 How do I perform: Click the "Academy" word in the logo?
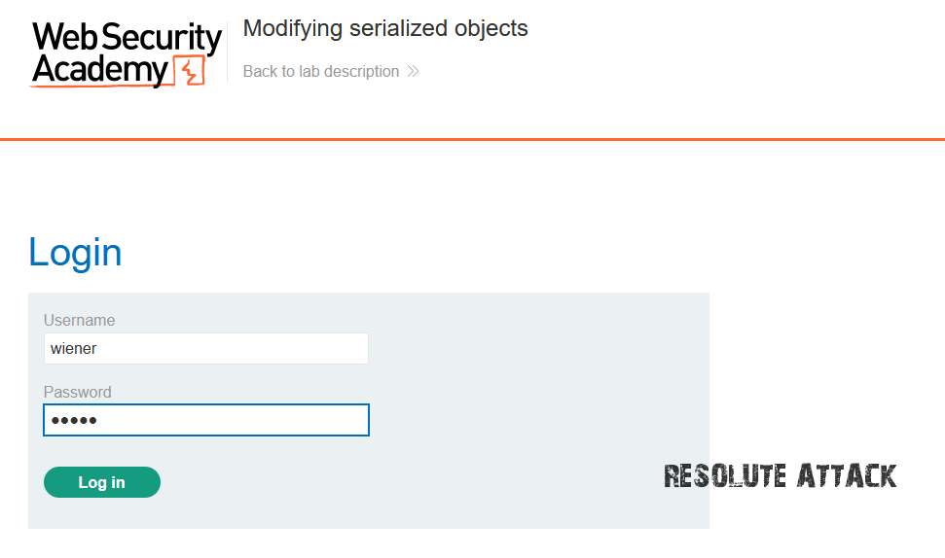pos(100,70)
